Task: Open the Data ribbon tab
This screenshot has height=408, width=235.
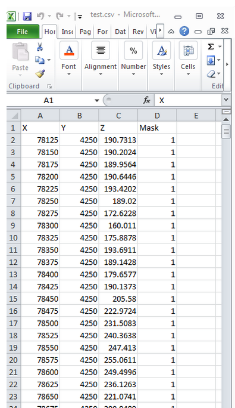Action: click(120, 32)
